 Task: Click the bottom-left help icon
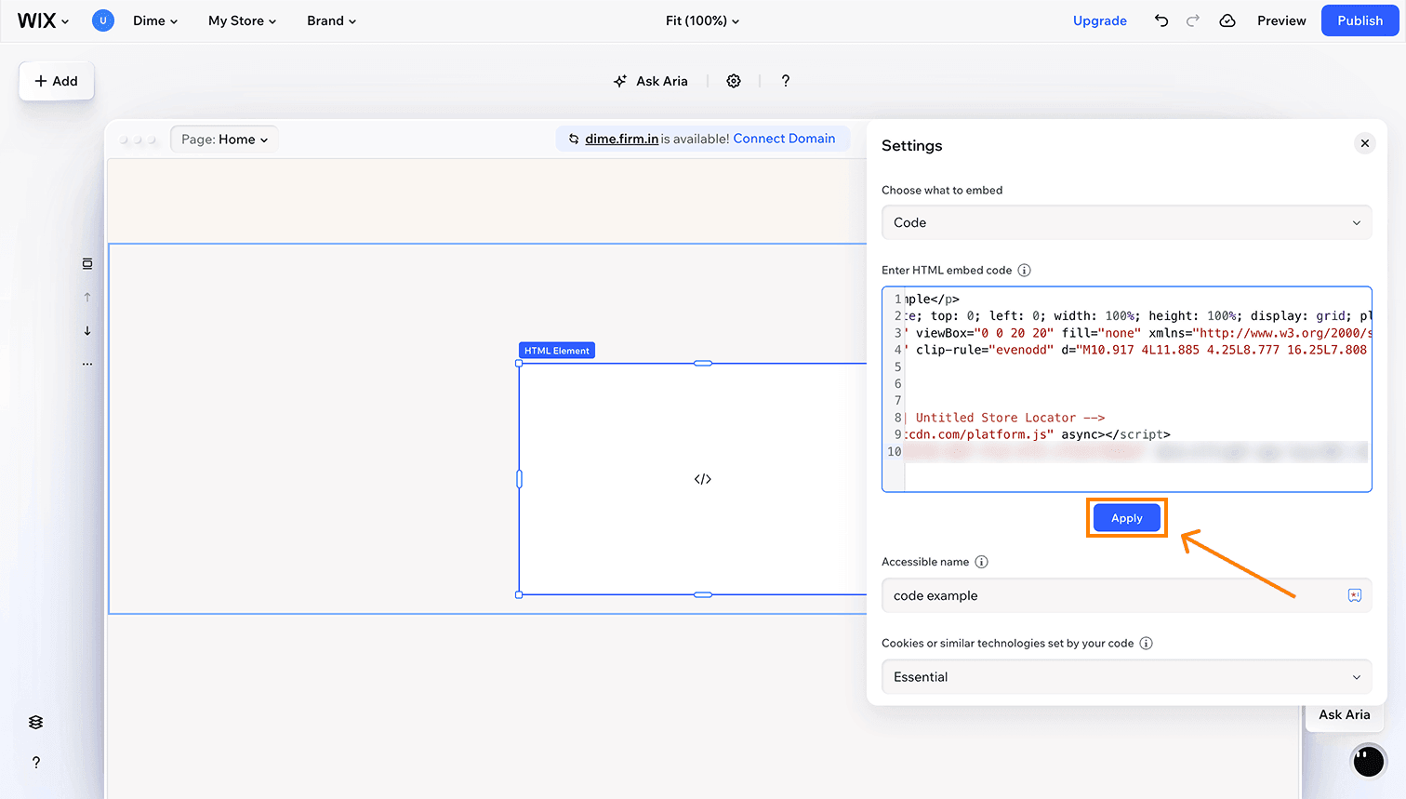[x=36, y=763]
